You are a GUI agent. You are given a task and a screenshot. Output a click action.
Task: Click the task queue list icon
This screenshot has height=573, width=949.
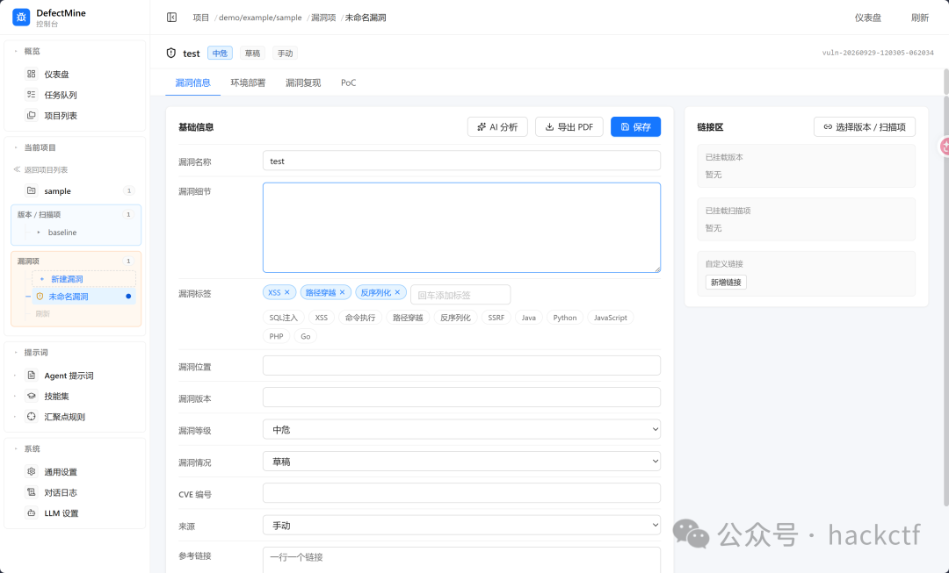click(32, 94)
